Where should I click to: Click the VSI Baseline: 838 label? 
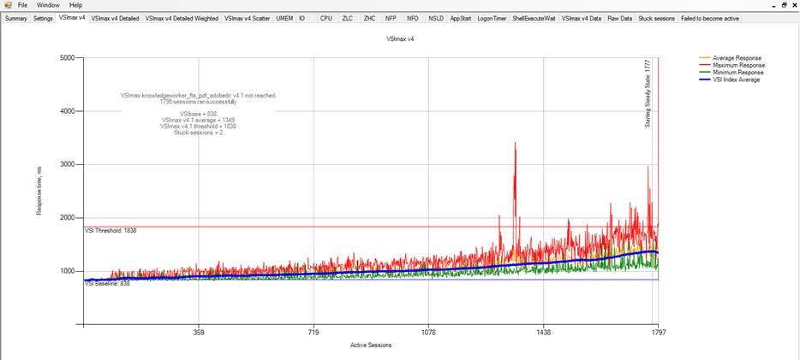click(x=107, y=284)
